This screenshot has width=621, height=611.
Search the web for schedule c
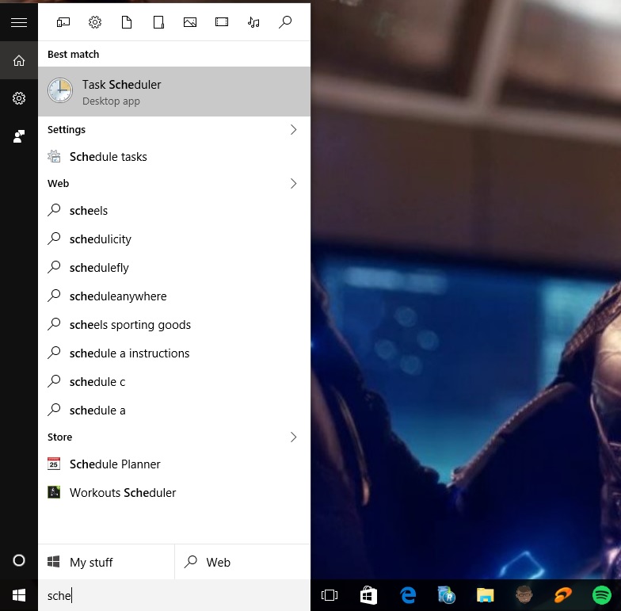tap(174, 382)
